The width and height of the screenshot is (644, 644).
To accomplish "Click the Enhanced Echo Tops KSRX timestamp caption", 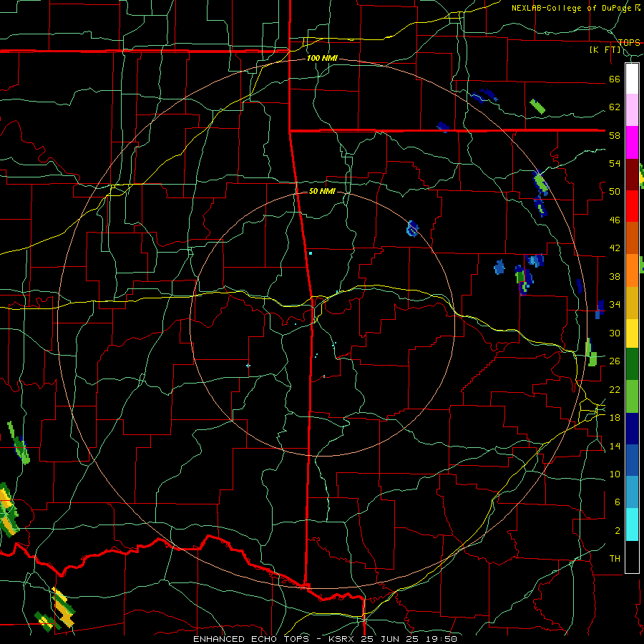I will (x=325, y=639).
